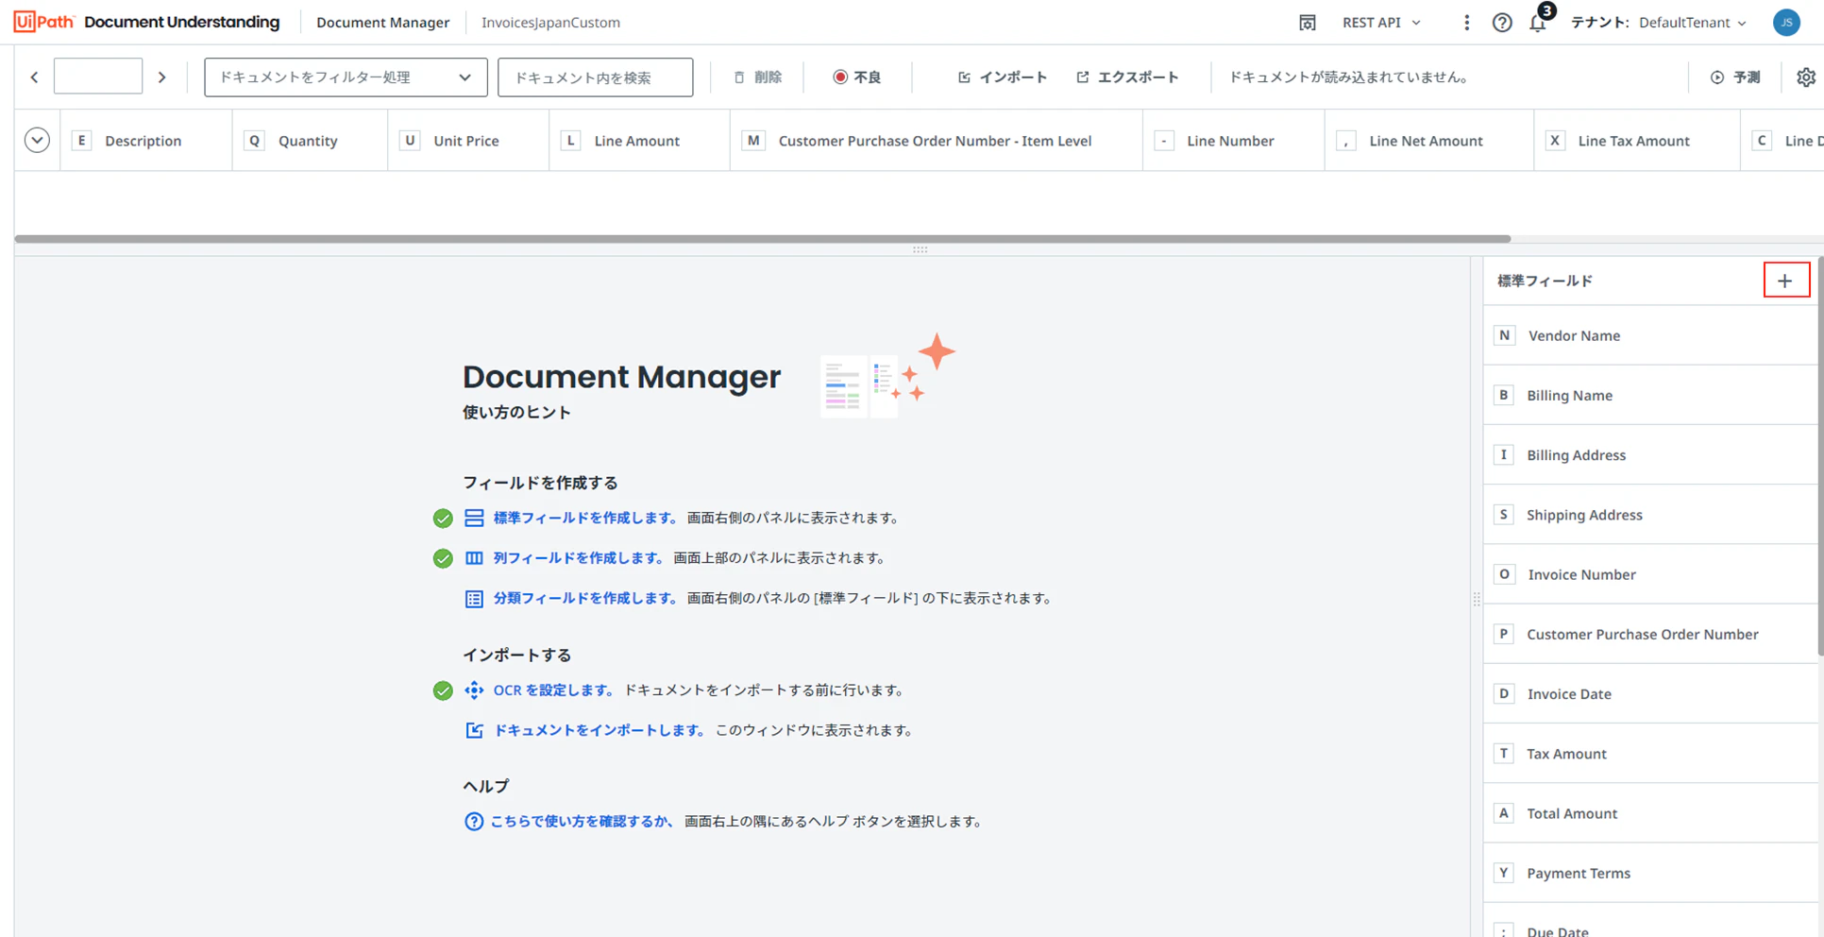This screenshot has height=937, width=1824.
Task: Go to previous document arrow
Action: pyautogui.click(x=35, y=77)
